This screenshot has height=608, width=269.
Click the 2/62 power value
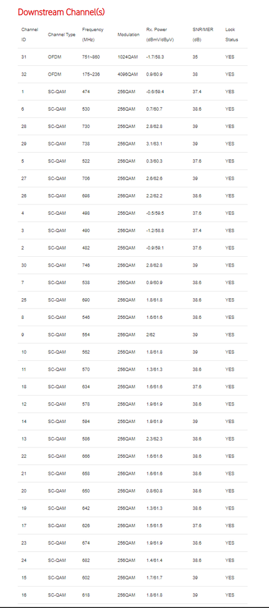150,335
